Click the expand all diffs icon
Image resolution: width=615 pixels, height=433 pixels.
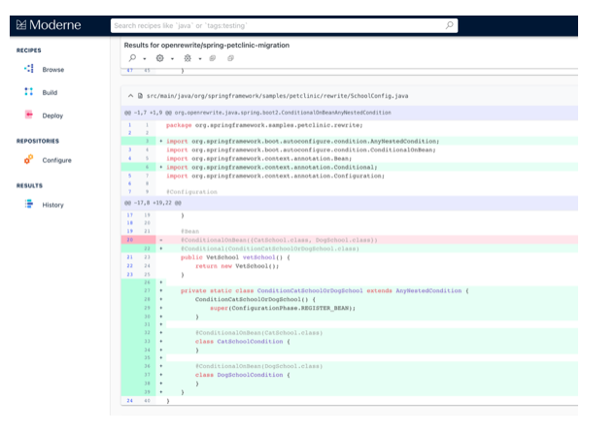point(213,58)
